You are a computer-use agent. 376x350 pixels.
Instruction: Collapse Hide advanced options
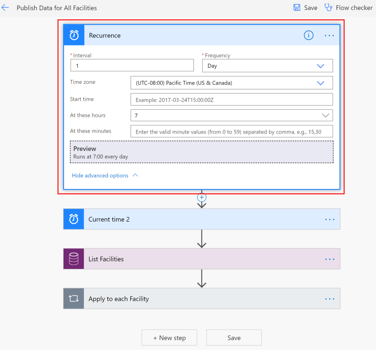(x=105, y=176)
